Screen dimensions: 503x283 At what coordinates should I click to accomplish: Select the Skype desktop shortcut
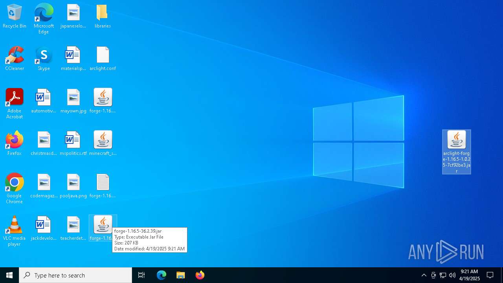[x=44, y=59]
